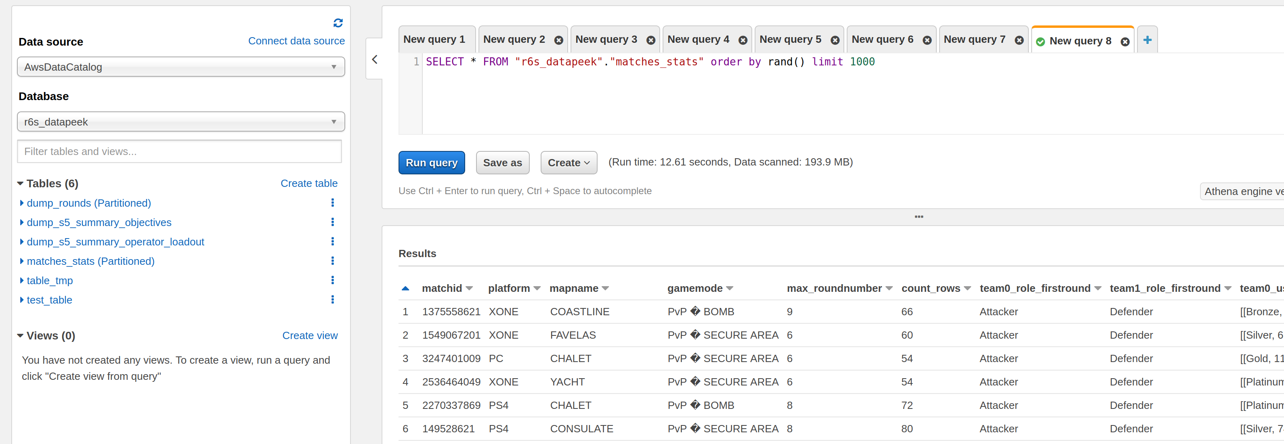Switch to the New query 3 tab
The width and height of the screenshot is (1284, 444).
[606, 40]
